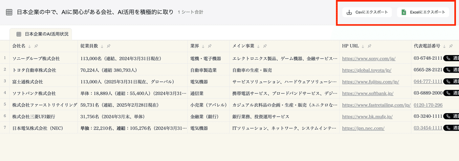Open the softbank.jp link
Screen dimensions: 459x161
(368, 93)
